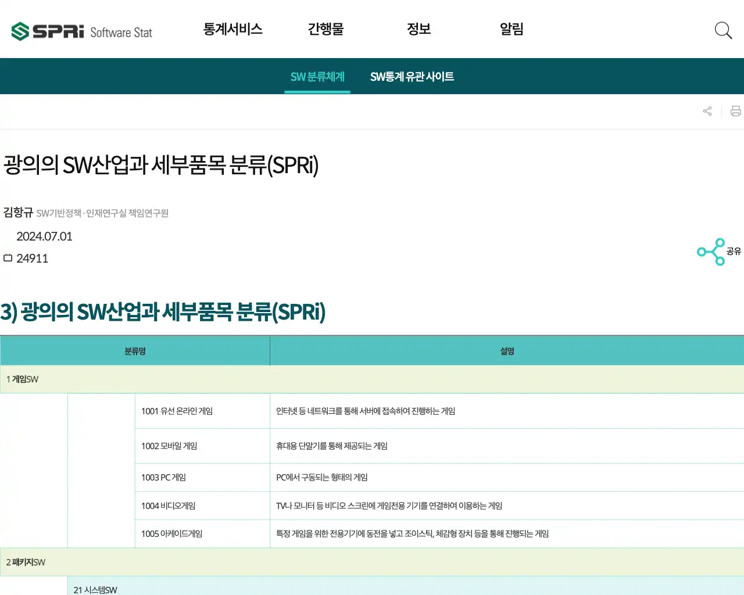Click the 21 시스템SW row
Viewport: 744px width, 595px height.
406,587
